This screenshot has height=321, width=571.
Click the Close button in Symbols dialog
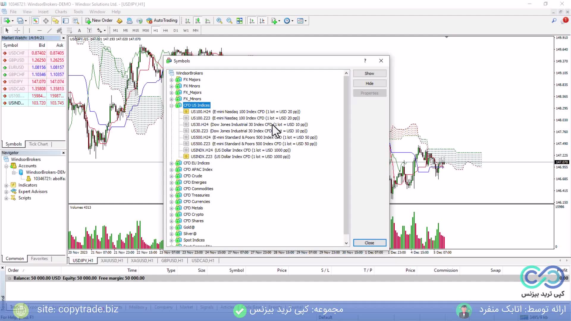tap(369, 243)
